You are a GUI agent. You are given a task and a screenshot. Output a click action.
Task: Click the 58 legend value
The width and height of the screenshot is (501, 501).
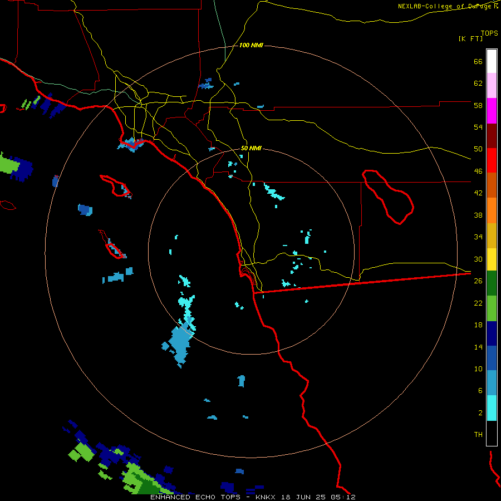point(478,105)
